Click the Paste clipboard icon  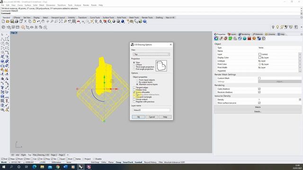[x=34, y=21]
